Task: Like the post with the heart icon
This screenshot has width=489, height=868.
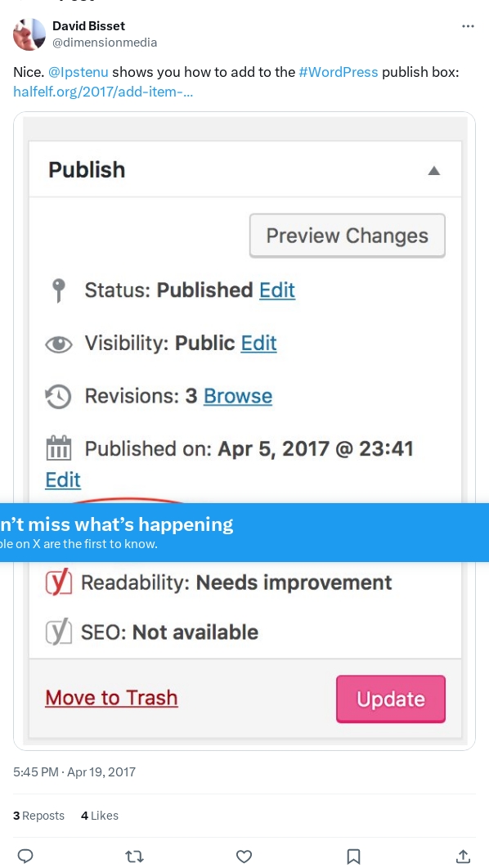Action: point(244,857)
